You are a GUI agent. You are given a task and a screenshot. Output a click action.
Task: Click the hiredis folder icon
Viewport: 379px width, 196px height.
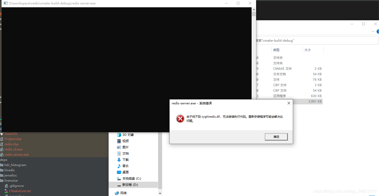(x=2, y=170)
